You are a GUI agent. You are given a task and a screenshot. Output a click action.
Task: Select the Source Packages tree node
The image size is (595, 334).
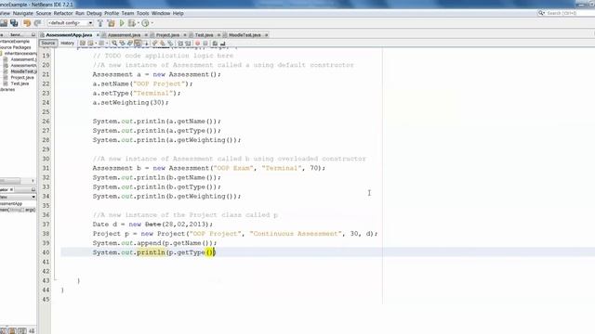(15, 47)
